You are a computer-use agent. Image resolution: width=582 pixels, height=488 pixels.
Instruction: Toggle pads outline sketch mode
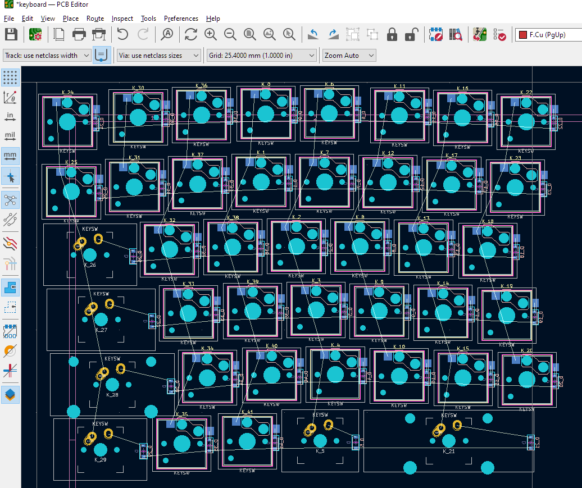coord(10,331)
